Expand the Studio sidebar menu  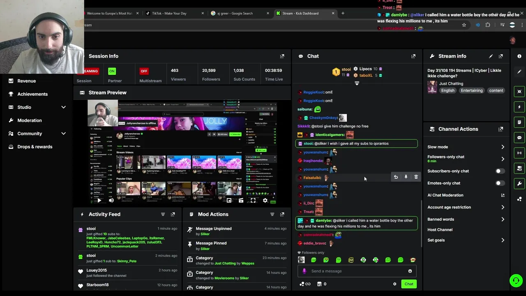tap(63, 107)
